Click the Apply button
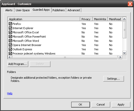This screenshot has height=111, width=134. click(121, 105)
